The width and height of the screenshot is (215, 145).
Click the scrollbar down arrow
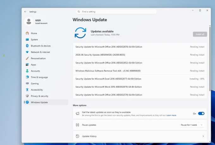point(210,142)
